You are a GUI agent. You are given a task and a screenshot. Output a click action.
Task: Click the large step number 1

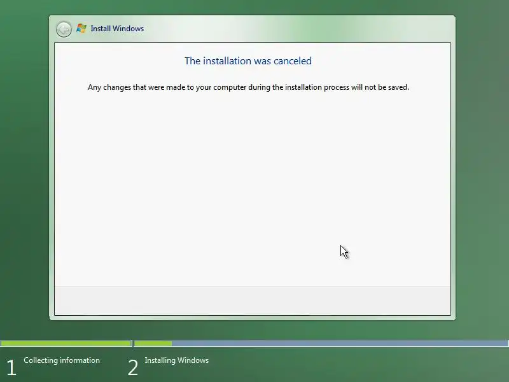click(x=11, y=368)
